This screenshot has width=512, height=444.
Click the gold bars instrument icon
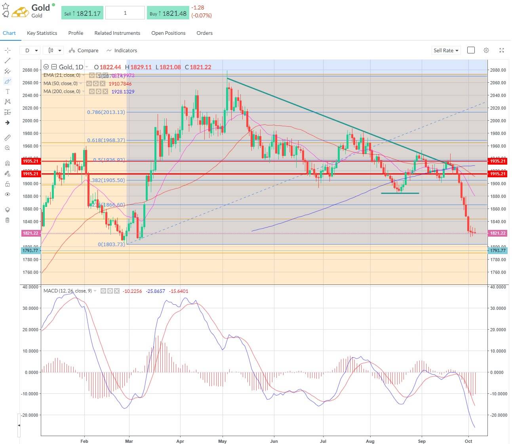click(x=20, y=12)
